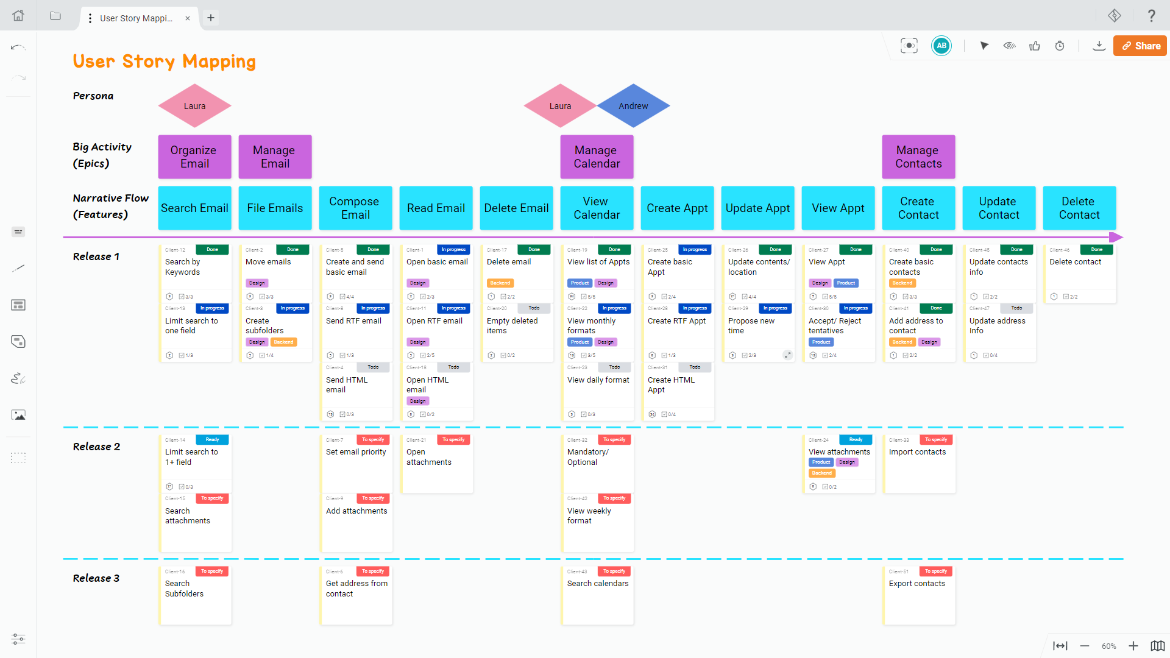Activate the marquee selection tool
Screen dimensions: 1170x658
point(18,458)
